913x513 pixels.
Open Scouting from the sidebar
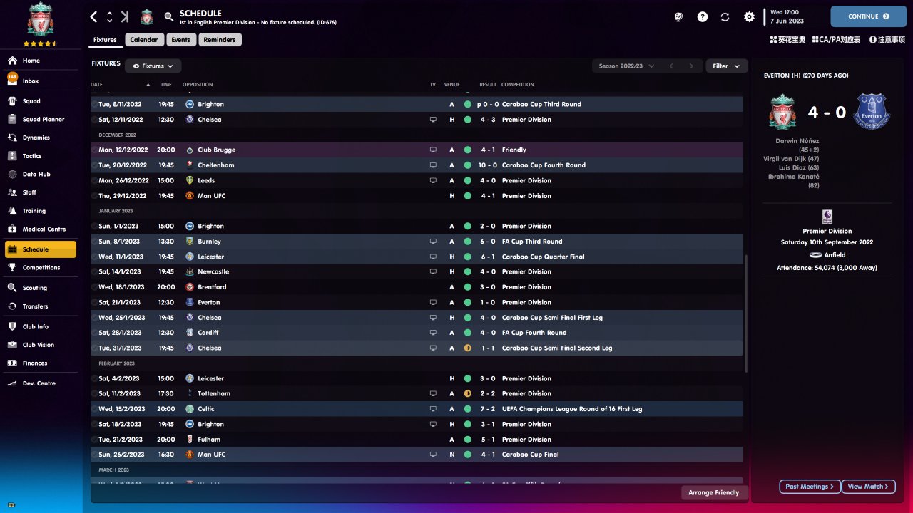coord(34,288)
